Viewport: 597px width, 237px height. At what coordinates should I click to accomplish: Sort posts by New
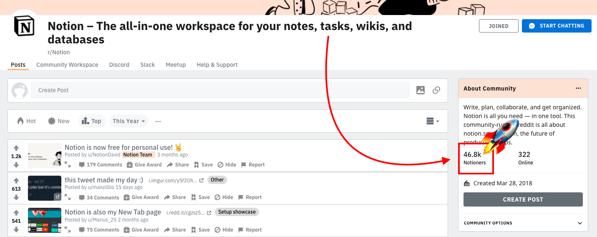pyautogui.click(x=58, y=121)
